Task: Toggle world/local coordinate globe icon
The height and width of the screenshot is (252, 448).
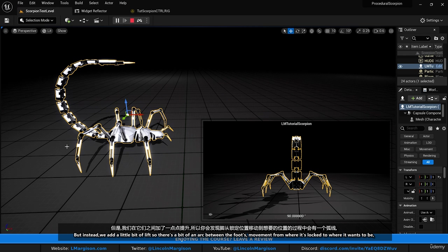Action: pos(311,31)
